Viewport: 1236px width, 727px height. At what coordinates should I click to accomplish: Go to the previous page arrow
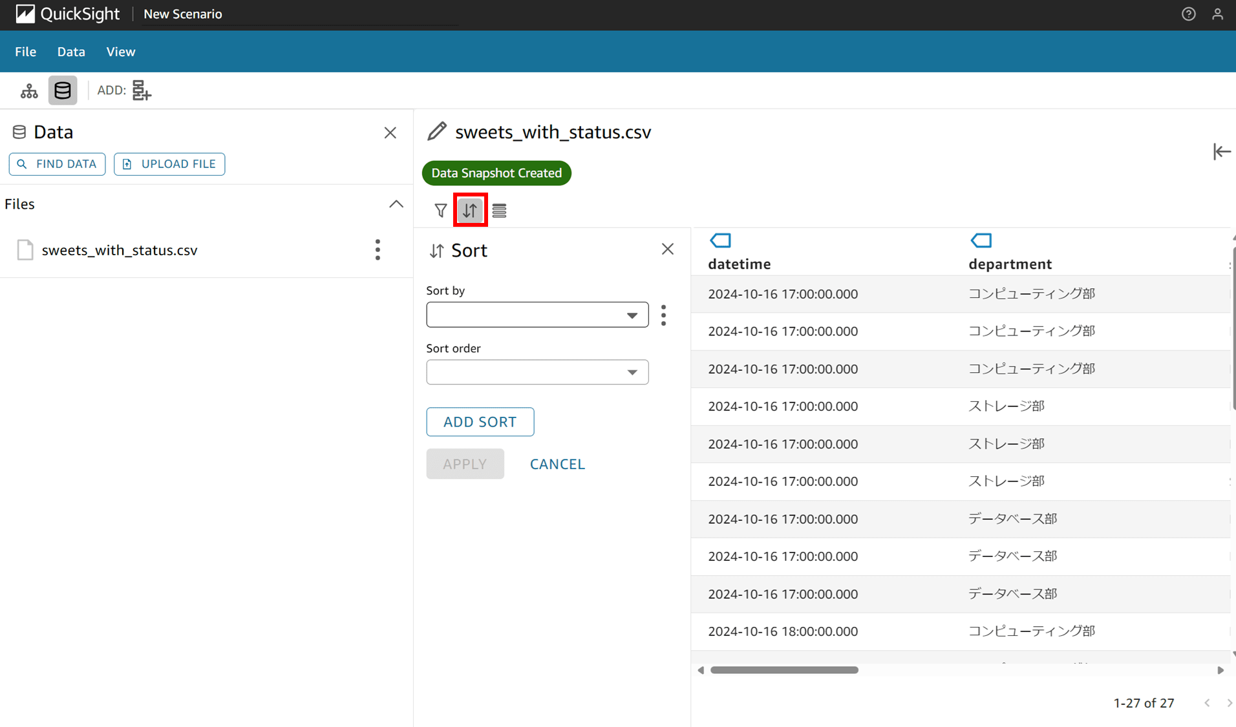click(1207, 703)
